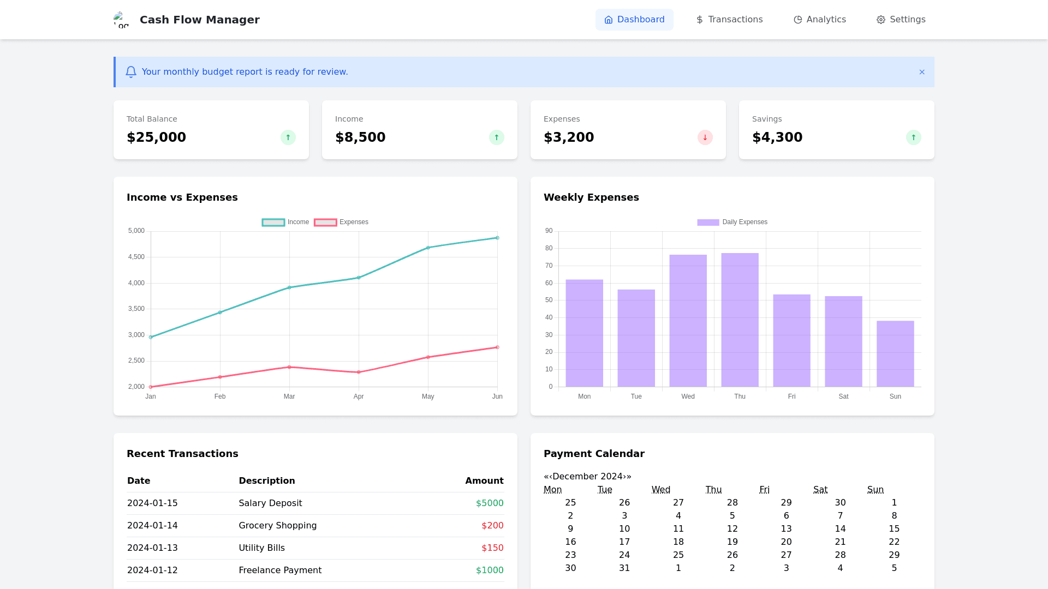Go to the Transactions page
Screen dimensions: 1048x589
point(729,20)
